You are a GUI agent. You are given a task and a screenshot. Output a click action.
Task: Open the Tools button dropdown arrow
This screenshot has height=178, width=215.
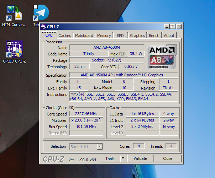123,158
